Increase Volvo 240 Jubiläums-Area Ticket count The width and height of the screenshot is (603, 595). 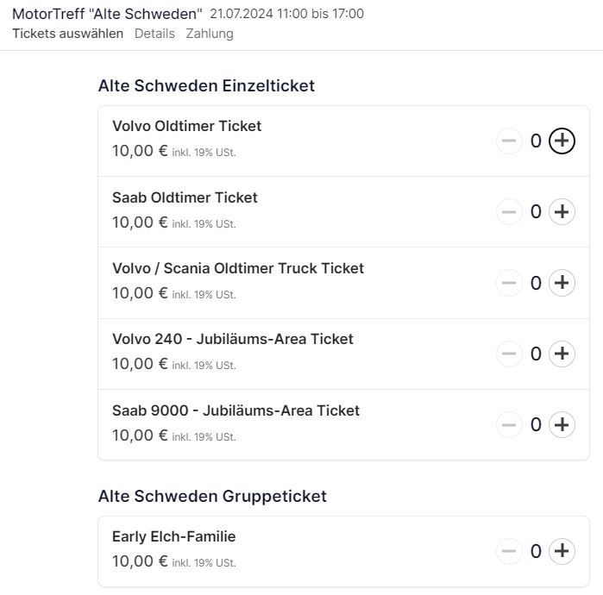(562, 354)
